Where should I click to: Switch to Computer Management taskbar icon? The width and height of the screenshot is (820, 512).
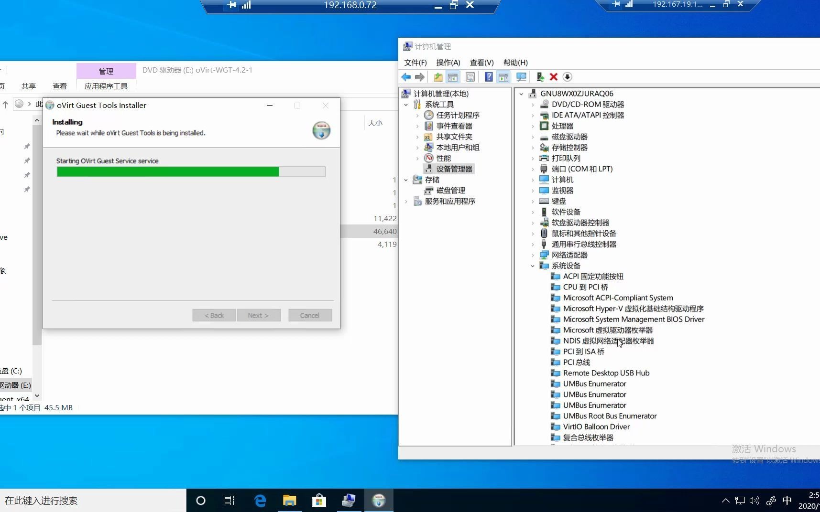tap(349, 500)
